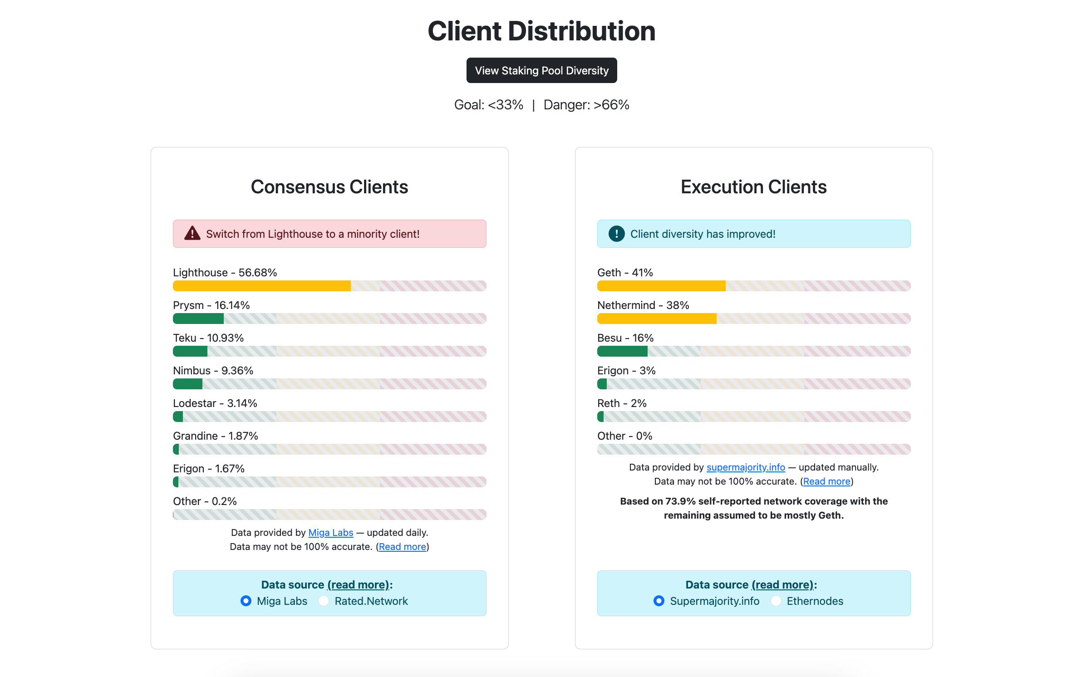Click the Prysm 16.14% progress bar
Viewport: 1091px width, 677px height.
coord(329,318)
